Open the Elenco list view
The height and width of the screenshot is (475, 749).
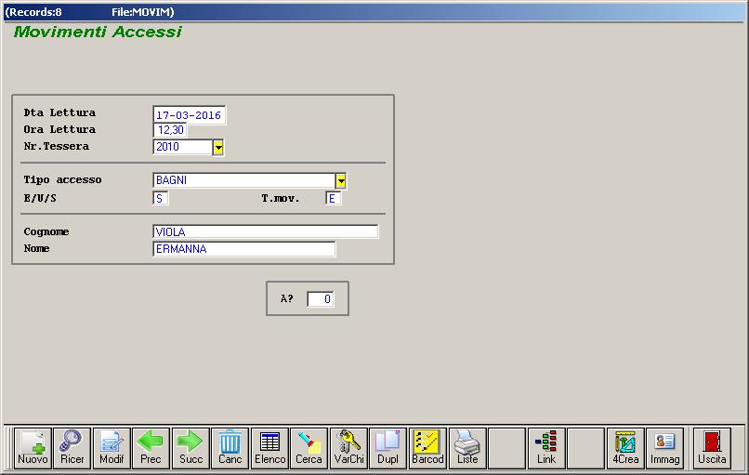[x=269, y=448]
